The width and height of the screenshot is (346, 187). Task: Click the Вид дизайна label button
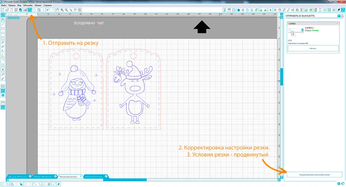click(13, 18)
